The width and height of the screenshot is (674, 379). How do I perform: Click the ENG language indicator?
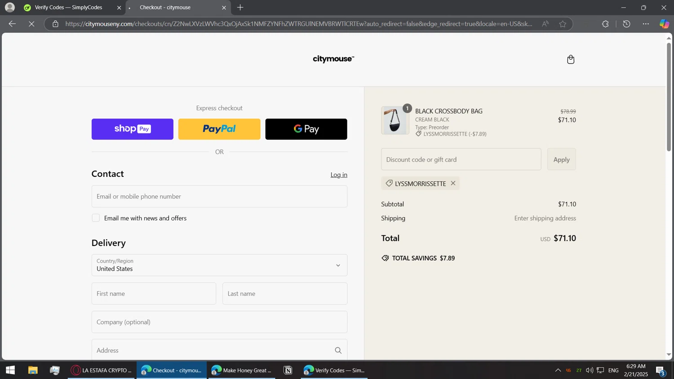(x=613, y=370)
